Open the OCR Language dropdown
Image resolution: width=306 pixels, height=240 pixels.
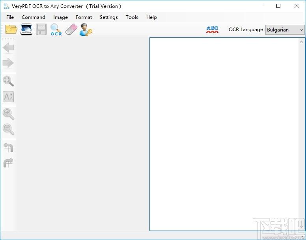[285, 30]
